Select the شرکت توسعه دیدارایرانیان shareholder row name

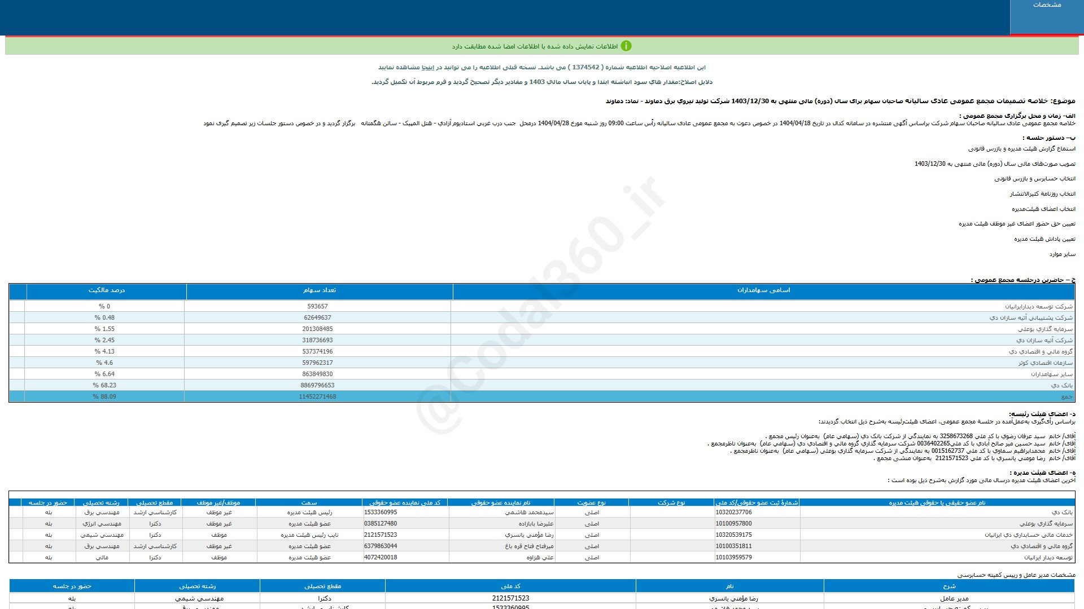coord(1038,306)
